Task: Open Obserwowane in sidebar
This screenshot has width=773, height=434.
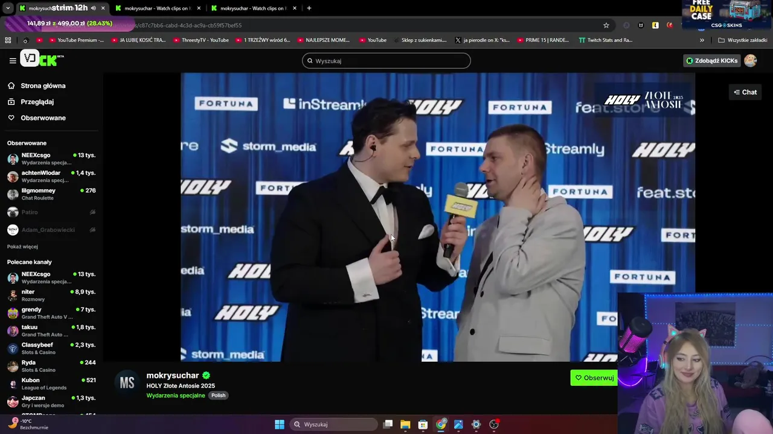Action: click(x=43, y=118)
